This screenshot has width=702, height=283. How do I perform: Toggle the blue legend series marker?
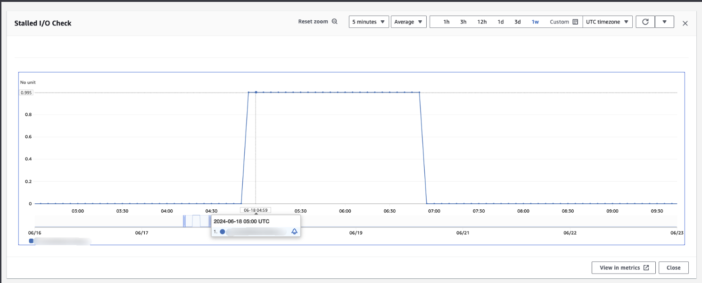tap(31, 241)
